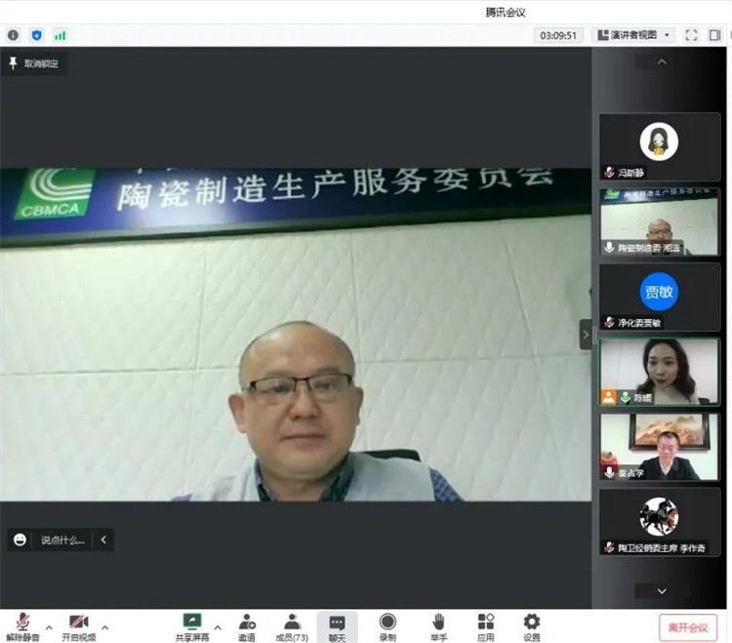Show previous participants with up arrow

click(x=662, y=61)
